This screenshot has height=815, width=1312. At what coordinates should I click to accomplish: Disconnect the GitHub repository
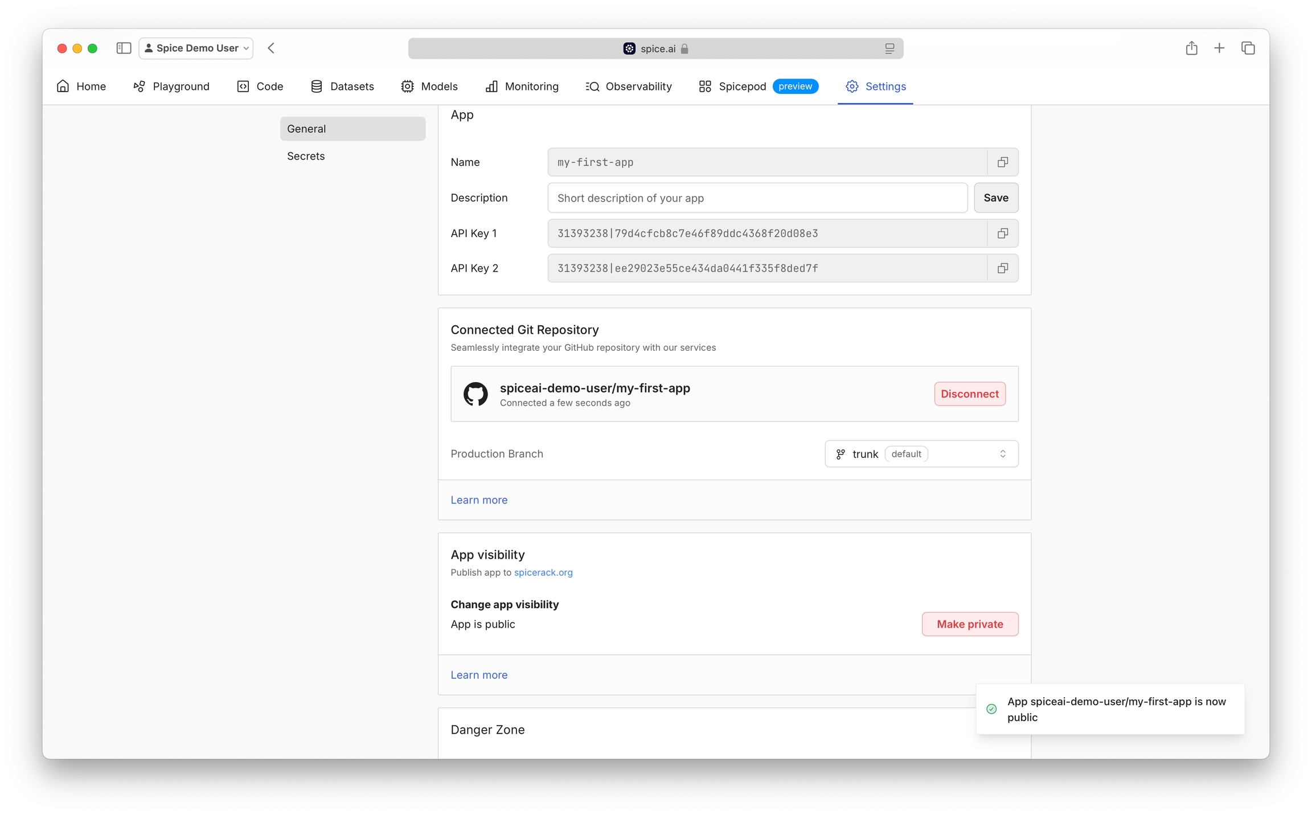click(969, 394)
